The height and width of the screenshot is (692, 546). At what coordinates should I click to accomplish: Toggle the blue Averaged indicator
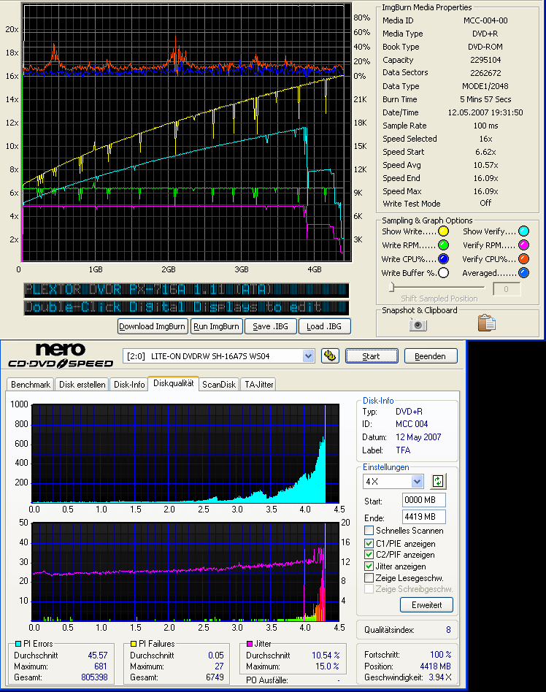(523, 273)
